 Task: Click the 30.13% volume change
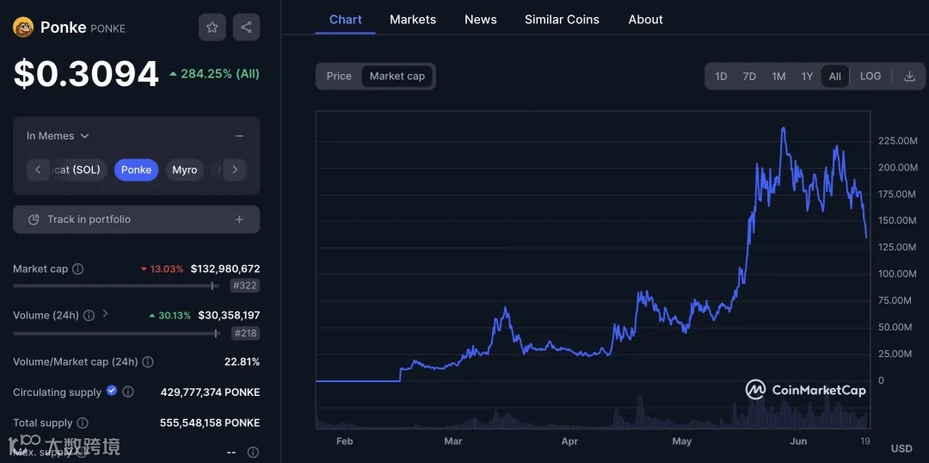pos(170,315)
